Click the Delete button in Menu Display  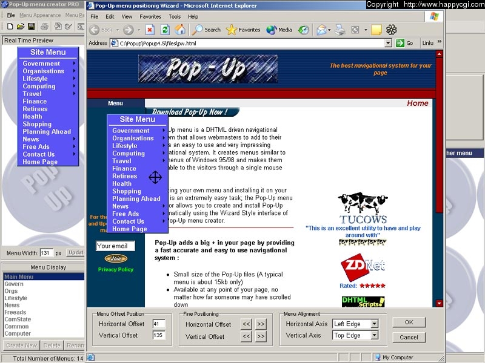tap(52, 345)
